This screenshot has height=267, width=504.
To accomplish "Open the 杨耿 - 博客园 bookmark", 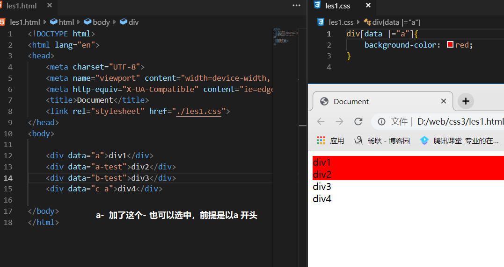I will [382, 141].
